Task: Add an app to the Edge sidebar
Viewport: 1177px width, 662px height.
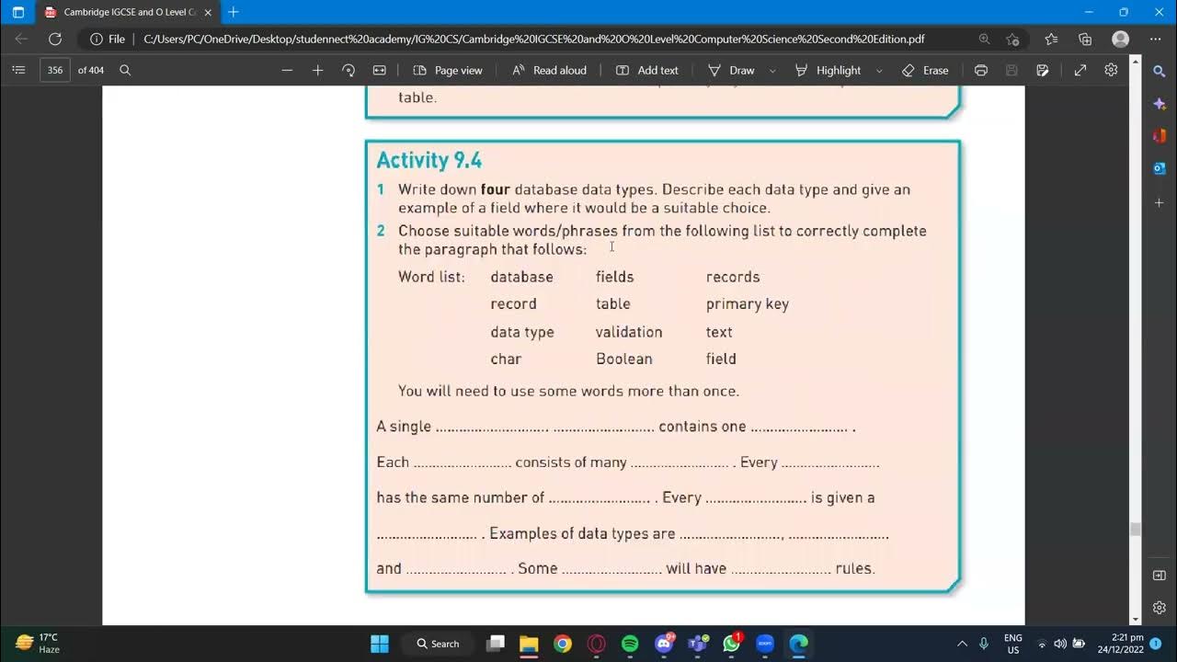Action: click(x=1160, y=201)
